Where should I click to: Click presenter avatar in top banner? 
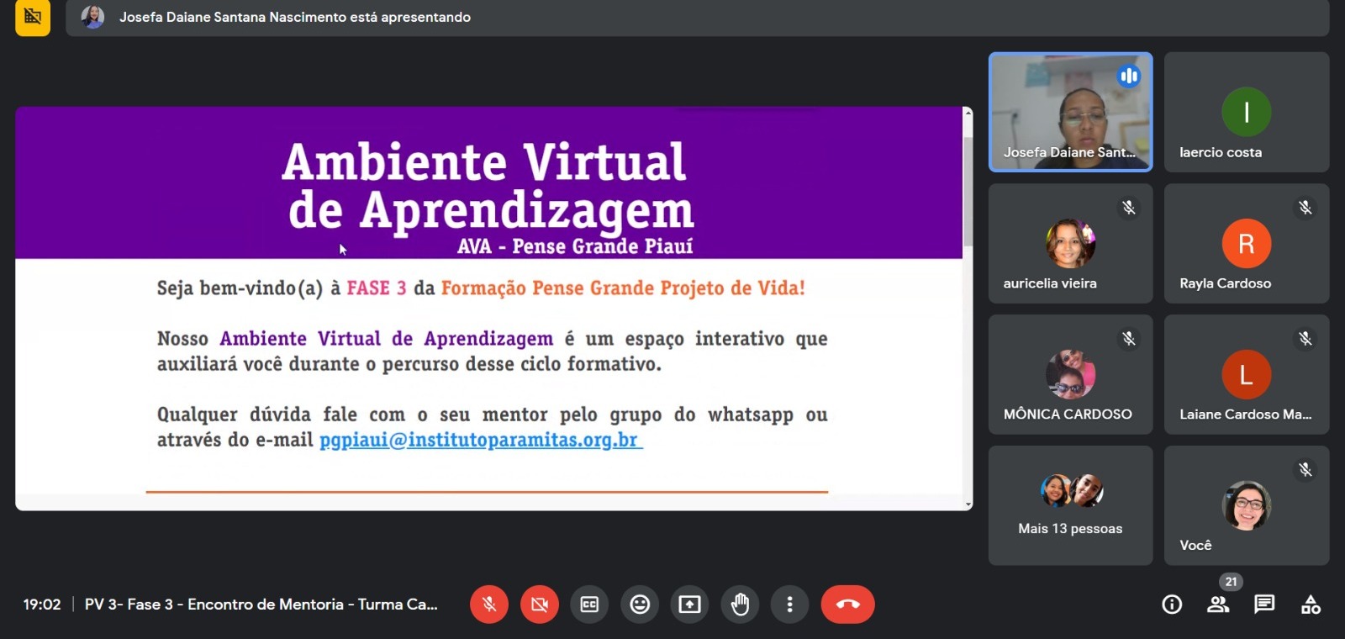[92, 17]
